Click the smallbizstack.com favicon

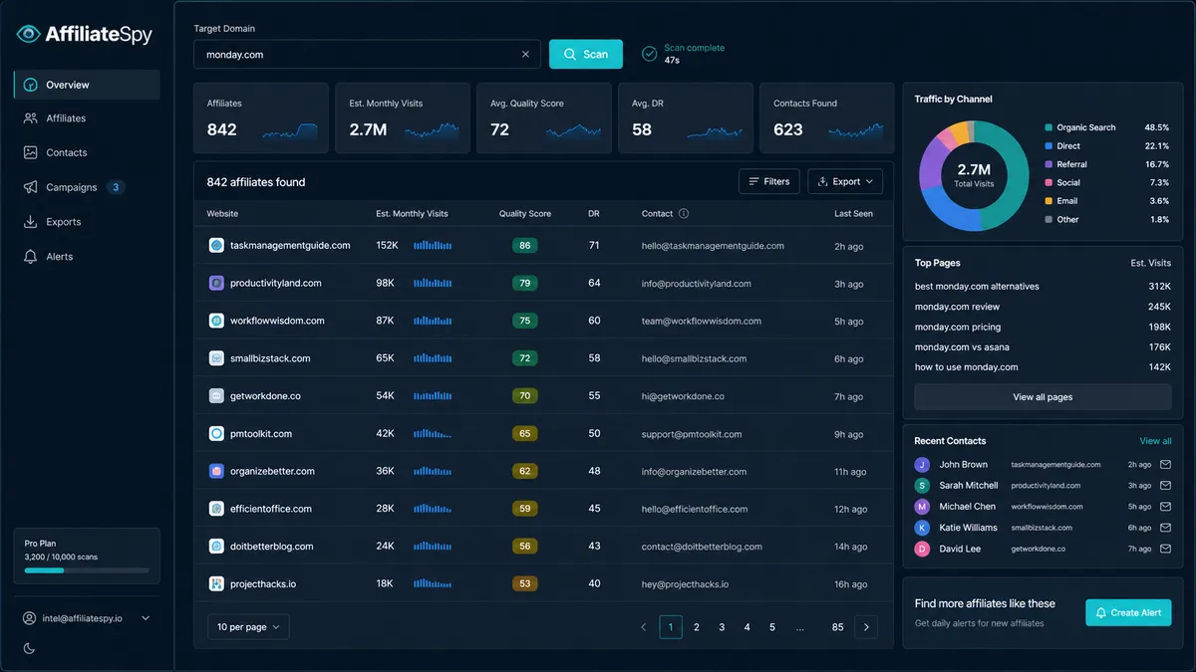[216, 358]
